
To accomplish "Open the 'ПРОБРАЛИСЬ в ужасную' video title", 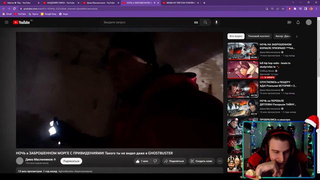I will tap(275, 119).
